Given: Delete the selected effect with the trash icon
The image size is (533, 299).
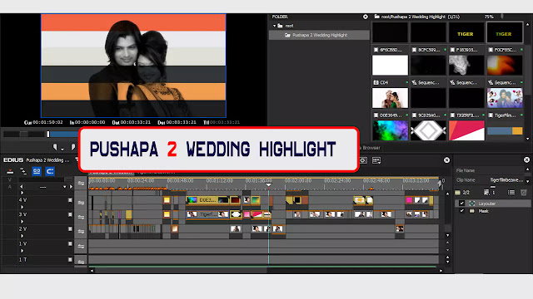Looking at the screenshot, I should [524, 193].
